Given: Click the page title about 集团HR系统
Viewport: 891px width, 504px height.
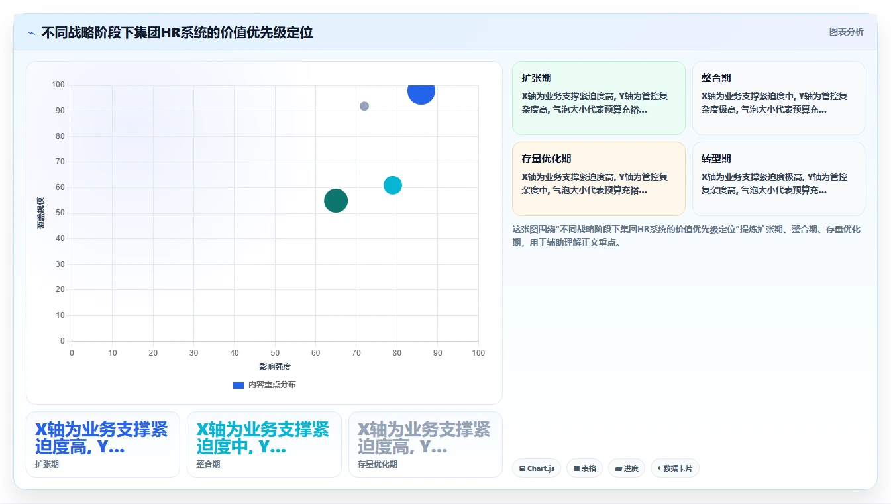Looking at the screenshot, I should pos(177,32).
